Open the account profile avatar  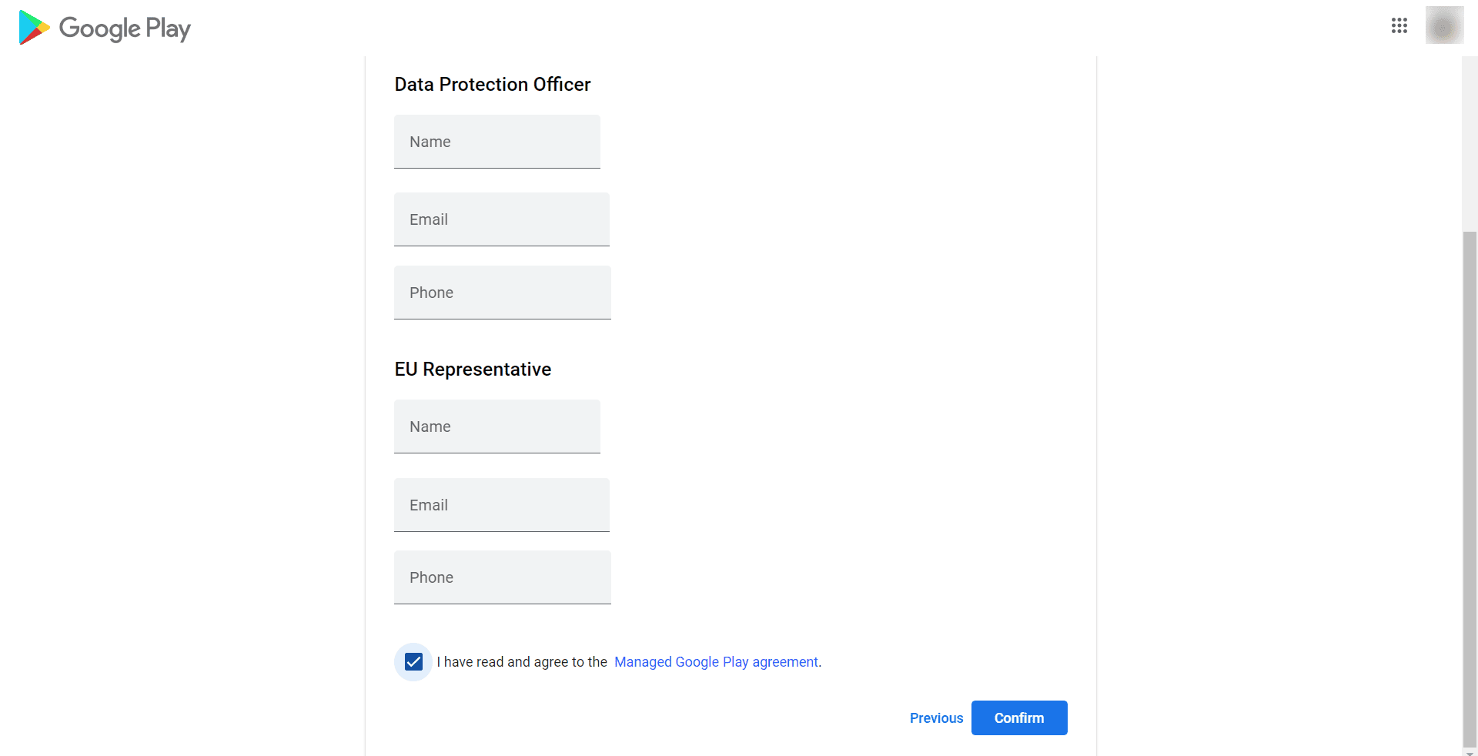[x=1443, y=26]
